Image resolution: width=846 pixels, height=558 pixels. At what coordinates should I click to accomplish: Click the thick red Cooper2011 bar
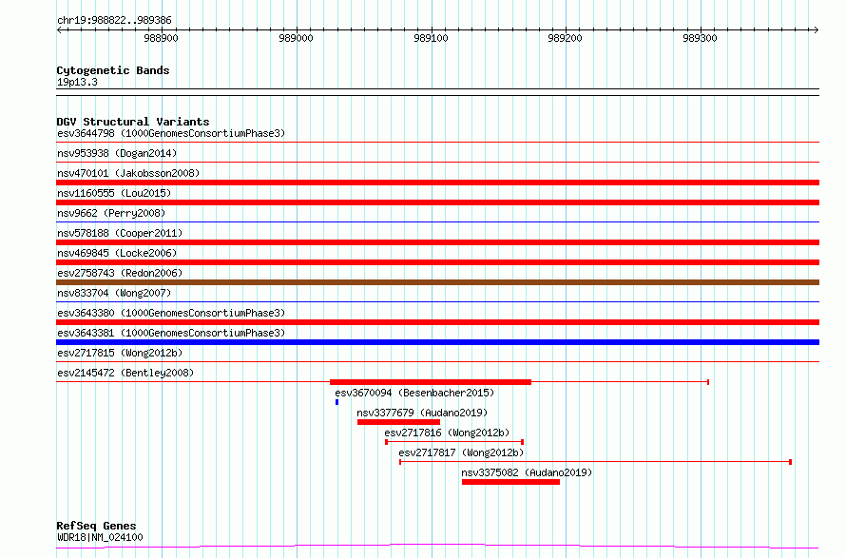(x=437, y=242)
